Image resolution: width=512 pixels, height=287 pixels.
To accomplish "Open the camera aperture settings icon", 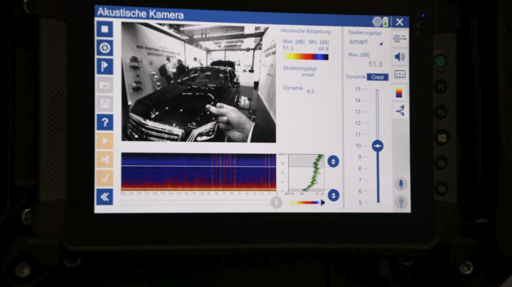I will click(104, 48).
